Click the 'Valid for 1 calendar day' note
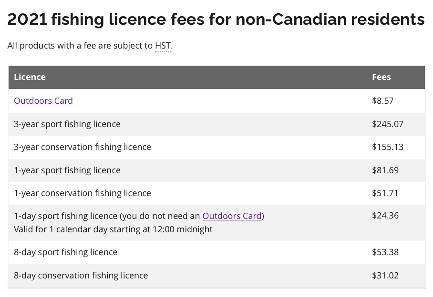Viewport: 433px width, 297px height. point(113,229)
